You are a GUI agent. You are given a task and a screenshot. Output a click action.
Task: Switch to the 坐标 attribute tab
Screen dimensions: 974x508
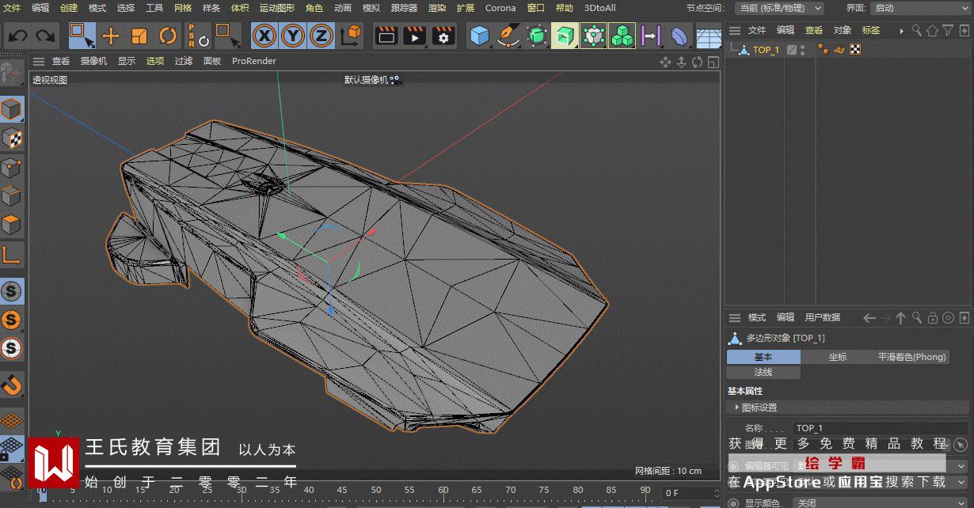click(x=837, y=357)
